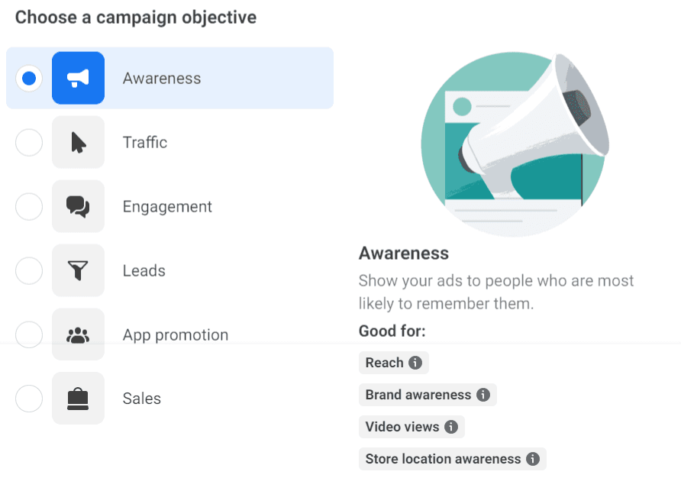
Task: Open info icon for Video views
Action: 451,427
